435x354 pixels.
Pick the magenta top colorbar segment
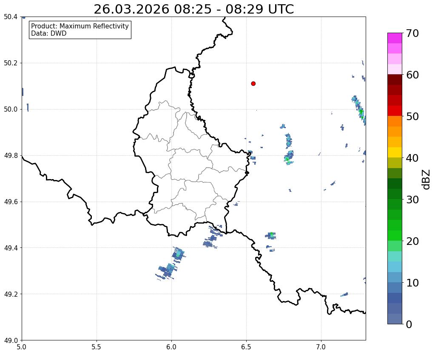(395, 38)
